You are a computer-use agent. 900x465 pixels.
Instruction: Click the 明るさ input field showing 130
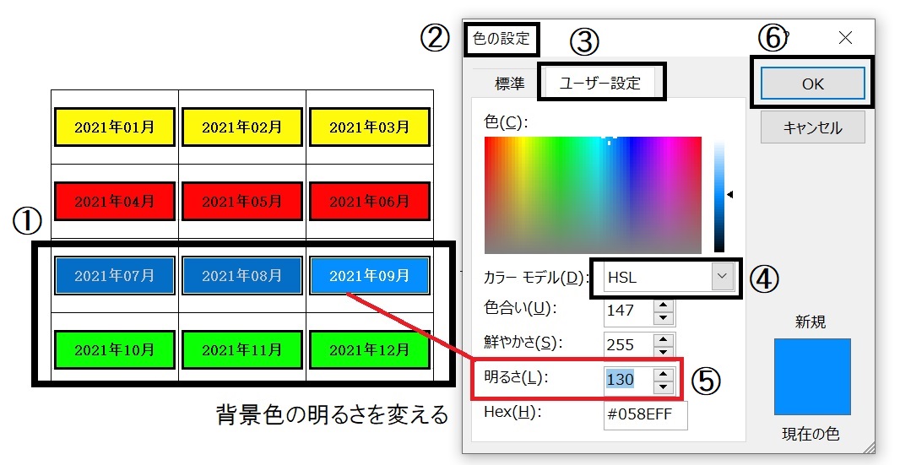[x=628, y=380]
